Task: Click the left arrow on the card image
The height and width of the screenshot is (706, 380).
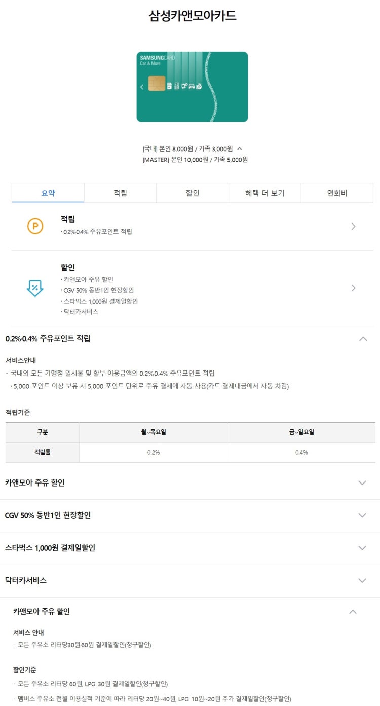Action: tap(142, 87)
